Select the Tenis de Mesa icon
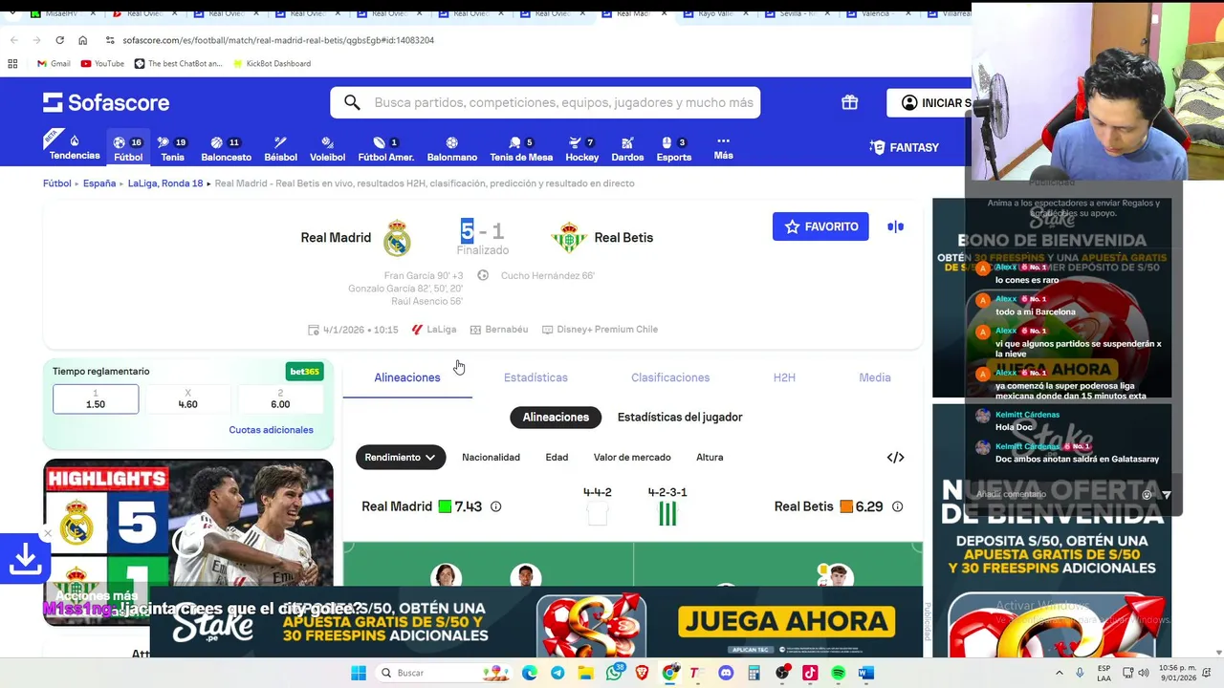Image resolution: width=1224 pixels, height=688 pixels. (521, 148)
